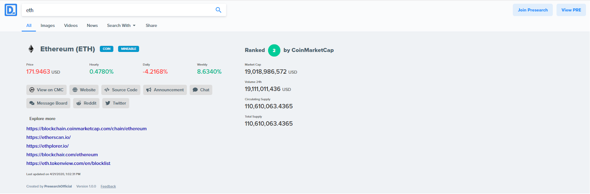
Task: Switch to the Images tab
Action: point(48,25)
